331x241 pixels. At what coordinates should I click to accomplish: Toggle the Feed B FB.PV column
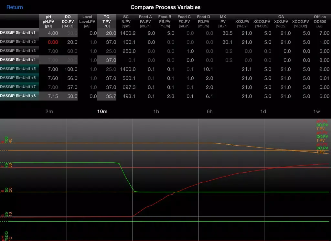point(165,22)
